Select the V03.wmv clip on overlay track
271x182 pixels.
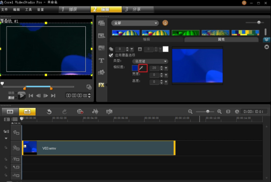tap(99, 148)
